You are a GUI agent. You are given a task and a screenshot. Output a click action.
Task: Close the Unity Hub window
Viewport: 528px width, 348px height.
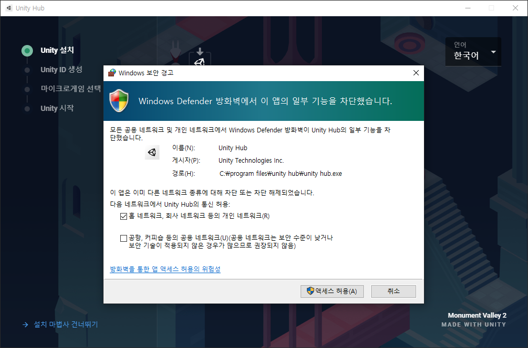(515, 8)
